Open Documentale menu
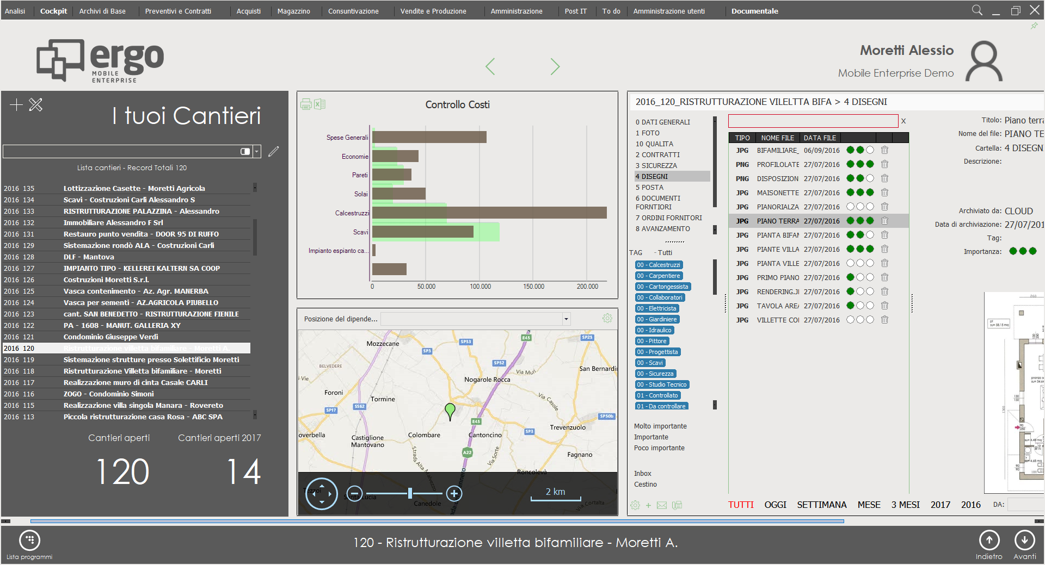The image size is (1045, 565). (x=755, y=11)
